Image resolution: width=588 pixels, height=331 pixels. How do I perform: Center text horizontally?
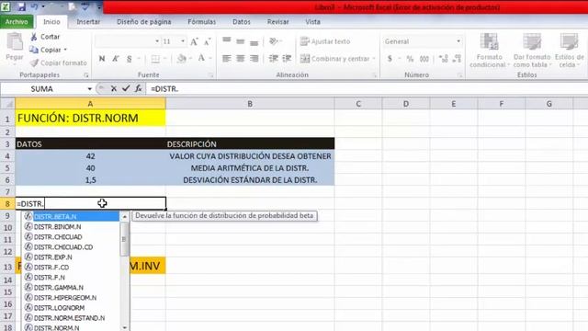[x=241, y=59]
